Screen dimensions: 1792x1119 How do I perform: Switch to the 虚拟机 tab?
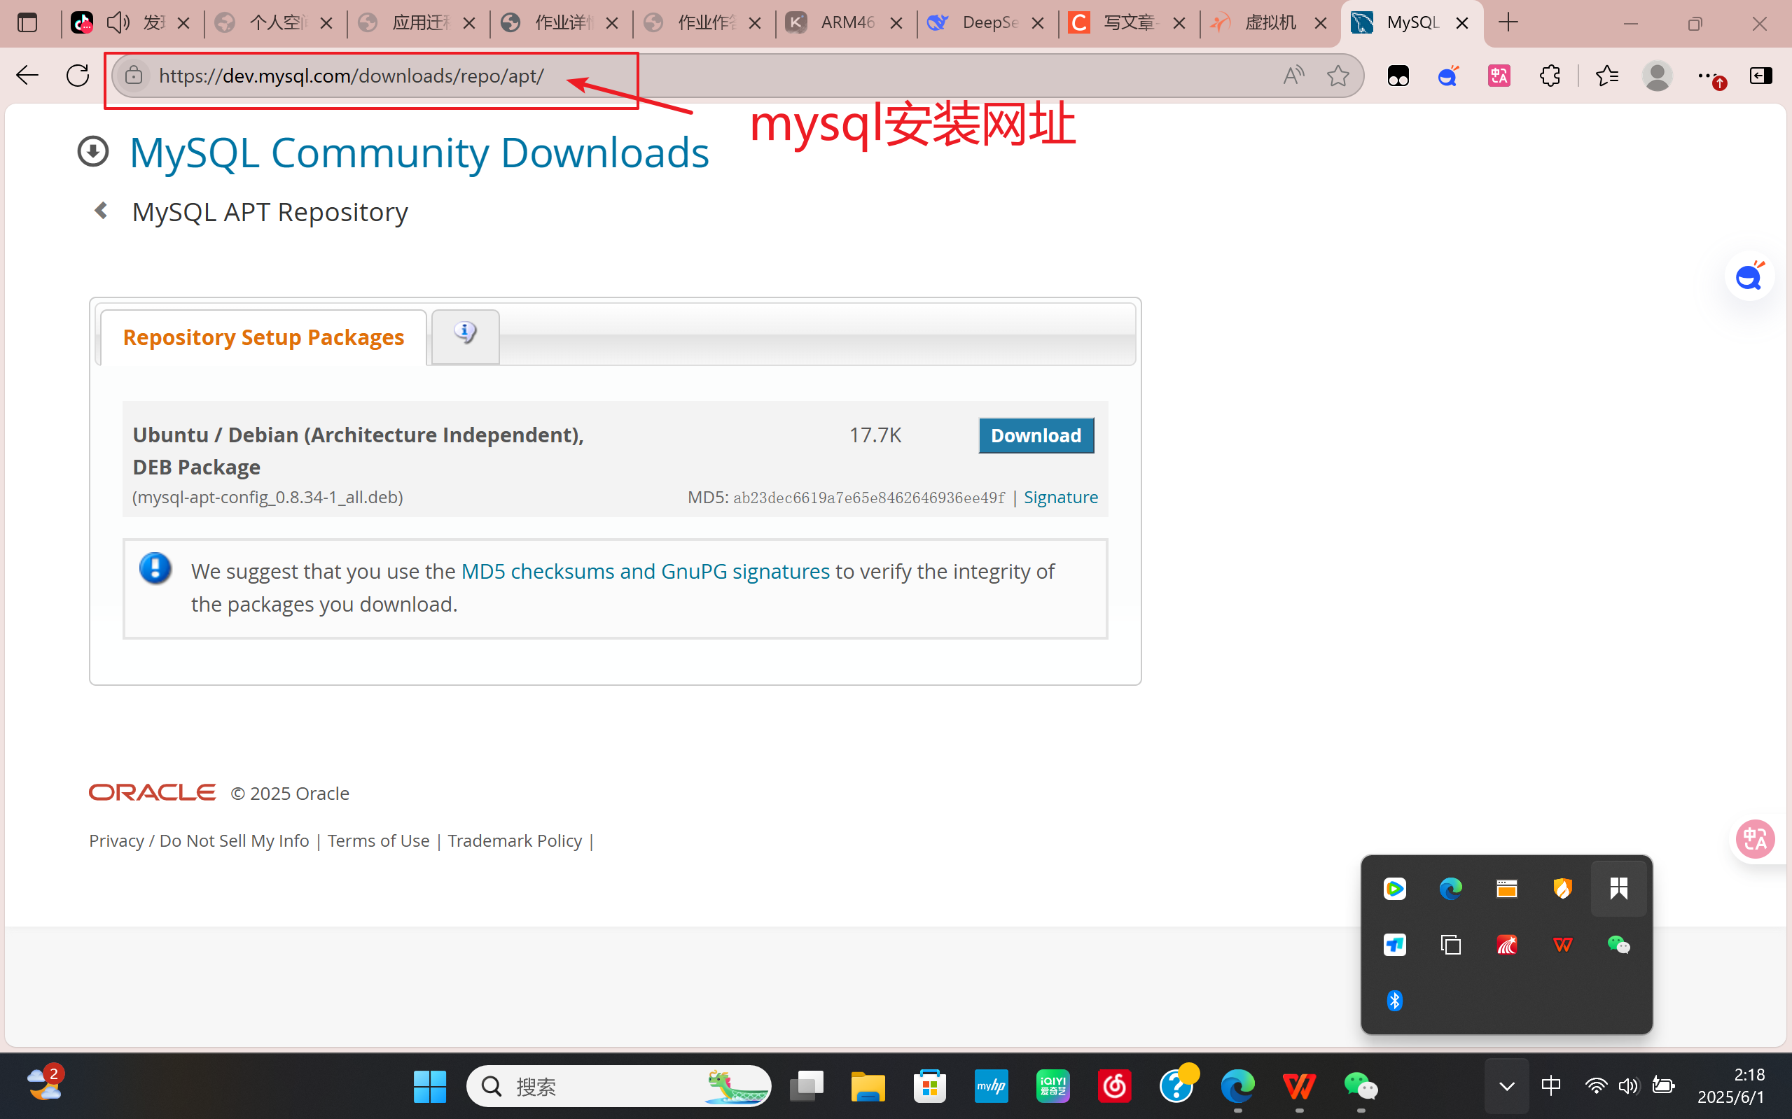click(1271, 23)
